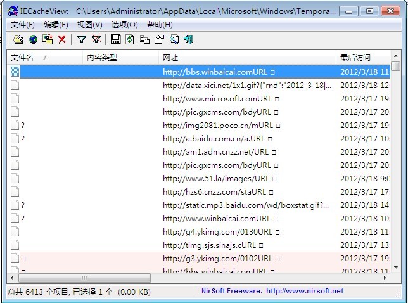
Task: Click the crossed-out funnel clear filter icon
Action: (96, 39)
